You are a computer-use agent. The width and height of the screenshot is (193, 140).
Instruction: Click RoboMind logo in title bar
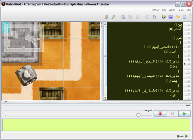(3, 4)
